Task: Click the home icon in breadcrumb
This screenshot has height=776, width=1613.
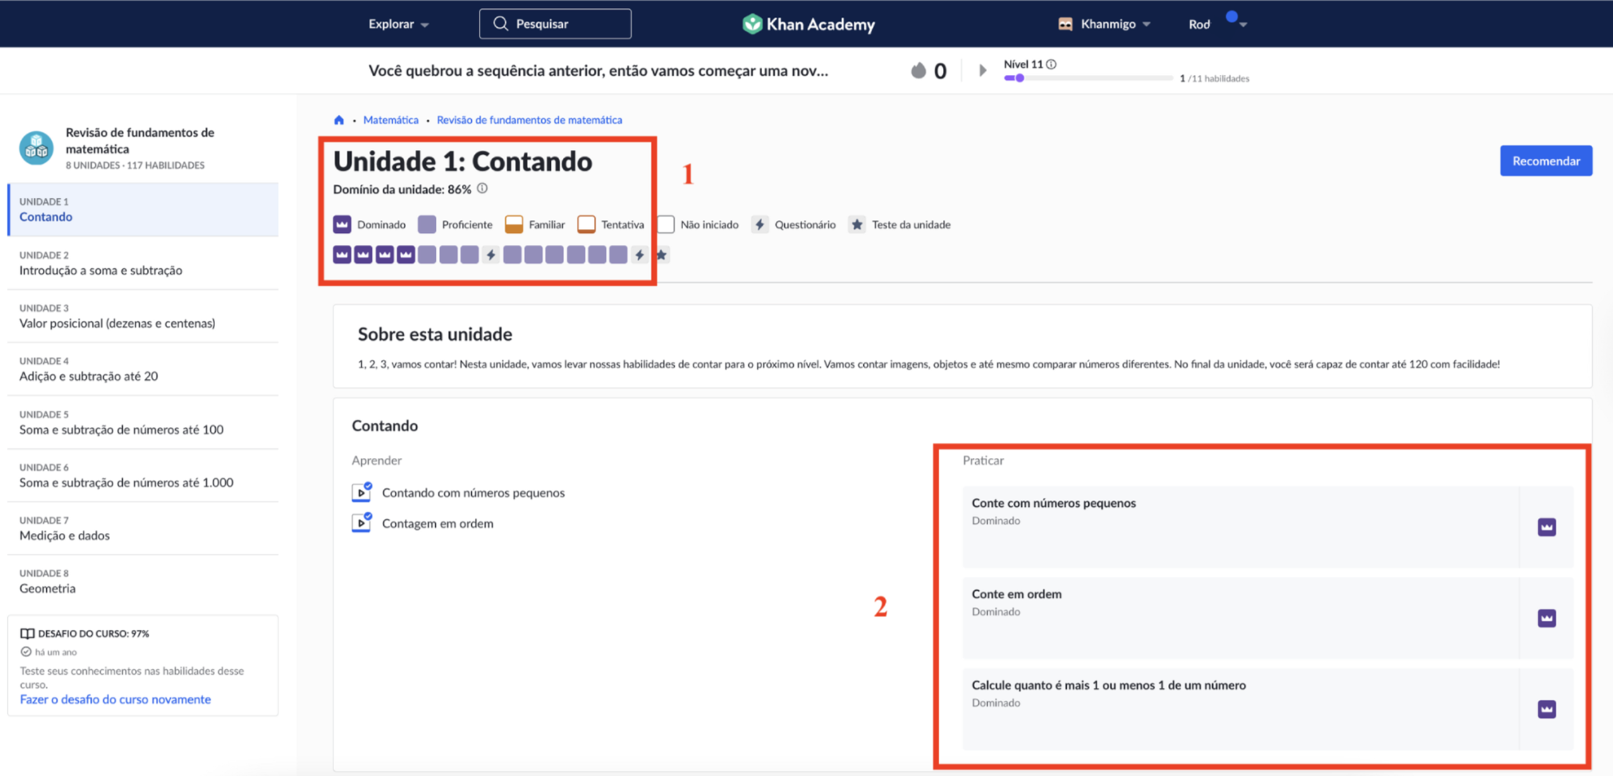Action: coord(339,120)
